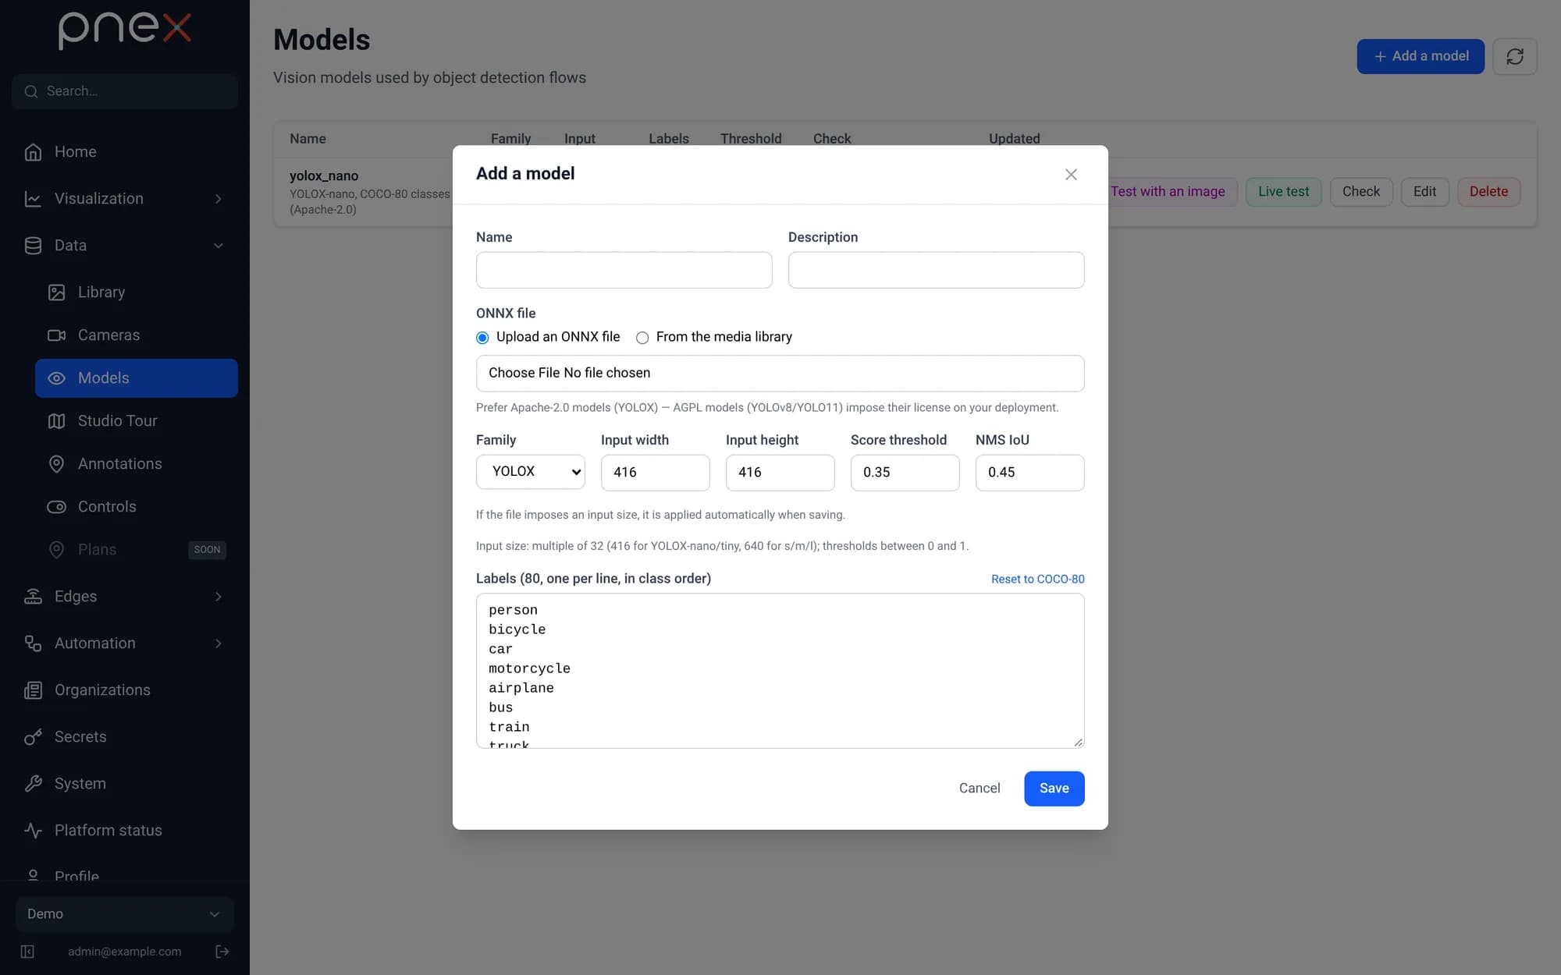Click the Choose File upload field

click(780, 374)
